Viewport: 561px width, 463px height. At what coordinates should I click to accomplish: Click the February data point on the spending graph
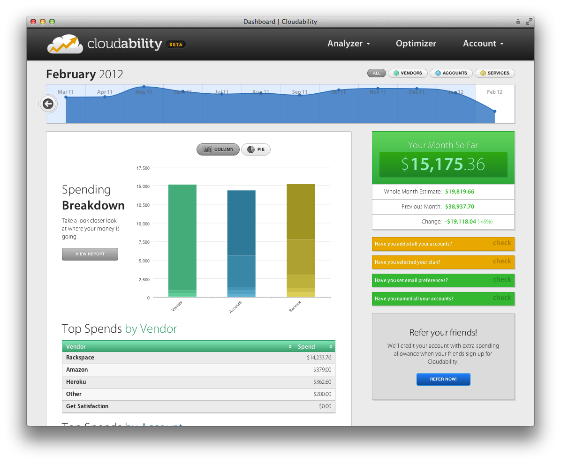(x=494, y=112)
